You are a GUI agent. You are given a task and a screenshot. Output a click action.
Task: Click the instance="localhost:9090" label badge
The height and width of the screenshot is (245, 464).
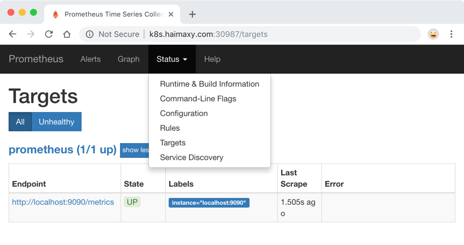pos(209,203)
